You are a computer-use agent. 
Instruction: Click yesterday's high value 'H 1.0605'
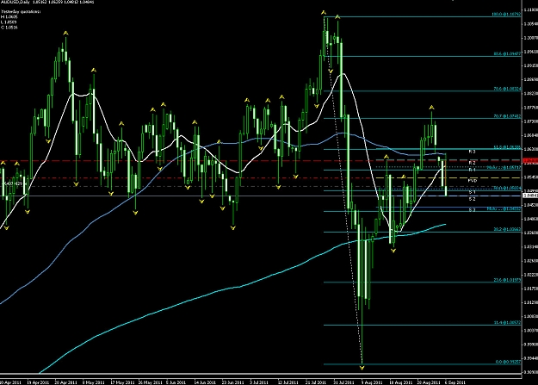tap(9, 16)
